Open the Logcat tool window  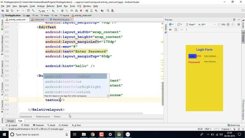click(x=11, y=125)
